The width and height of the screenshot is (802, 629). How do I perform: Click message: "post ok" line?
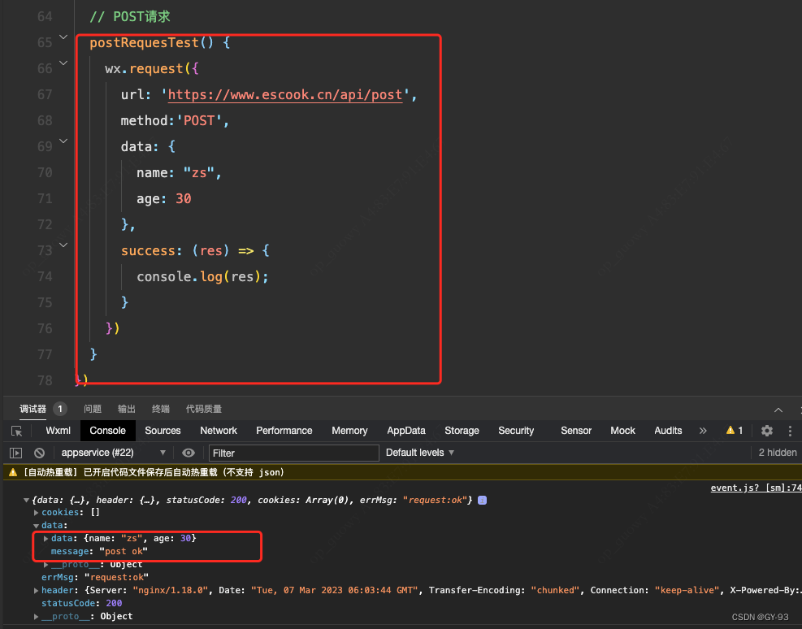tap(99, 551)
